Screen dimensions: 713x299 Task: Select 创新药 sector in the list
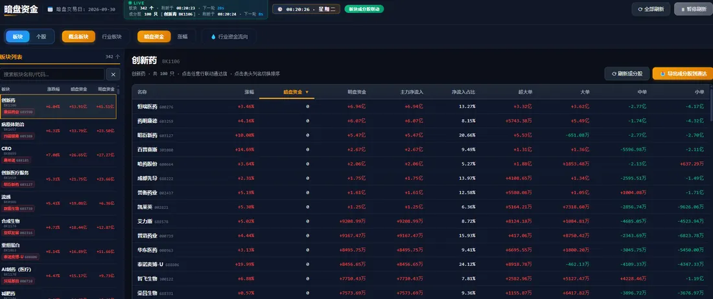(58, 107)
